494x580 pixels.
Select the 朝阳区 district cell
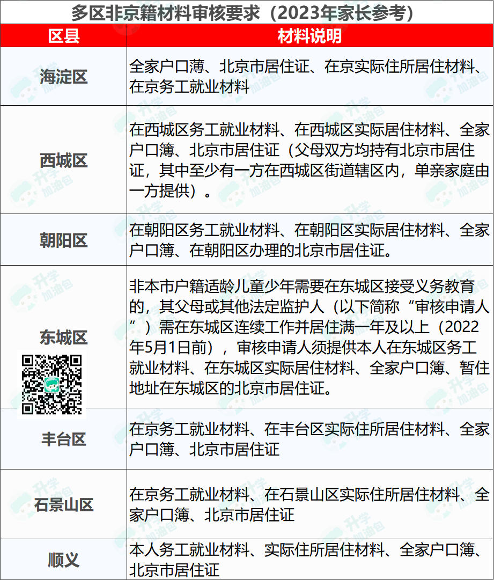click(64, 240)
